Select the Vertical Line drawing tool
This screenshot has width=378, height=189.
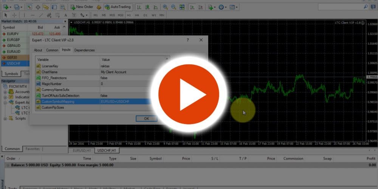[24, 15]
